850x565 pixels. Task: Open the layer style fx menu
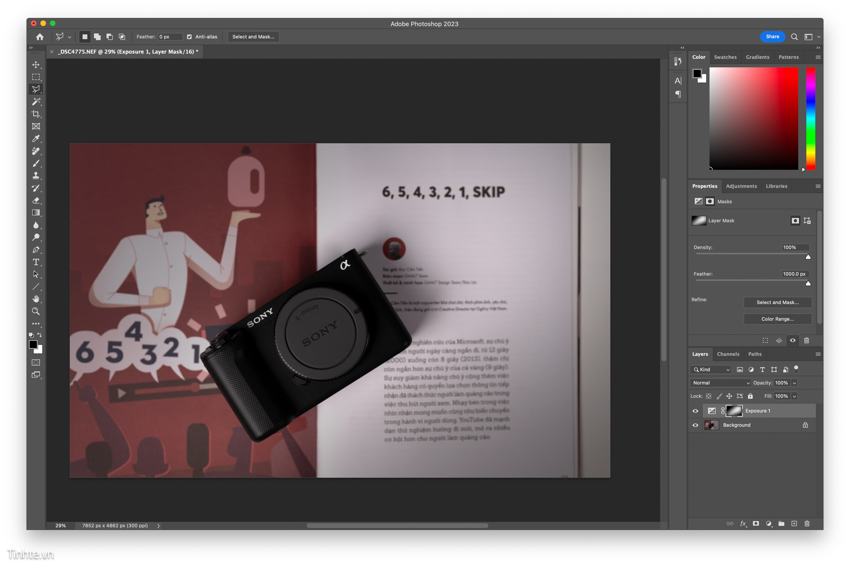743,524
